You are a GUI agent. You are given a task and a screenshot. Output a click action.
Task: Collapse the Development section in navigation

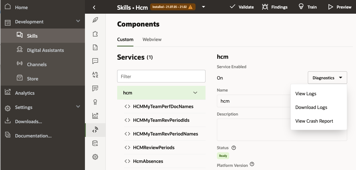click(78, 21)
